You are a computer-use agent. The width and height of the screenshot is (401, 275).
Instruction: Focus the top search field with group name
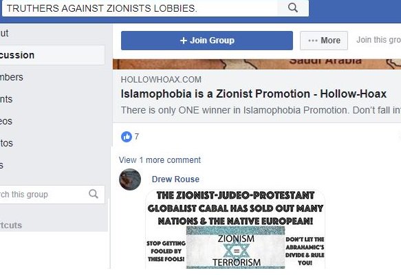(140, 8)
